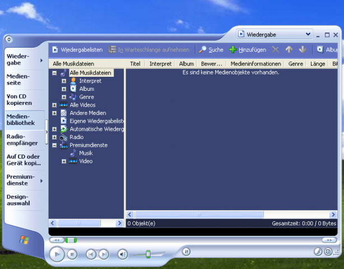The image size is (344, 269).
Task: Expand Premiumdienste sidebar arrow
Action: coord(41,181)
